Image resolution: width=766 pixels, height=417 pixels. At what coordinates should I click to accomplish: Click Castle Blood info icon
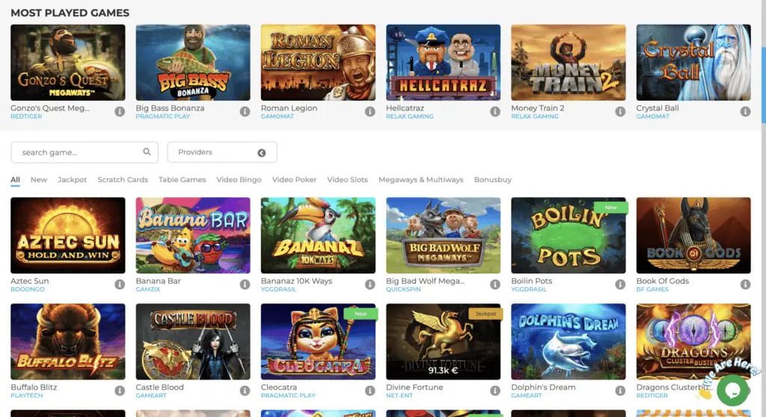(245, 391)
